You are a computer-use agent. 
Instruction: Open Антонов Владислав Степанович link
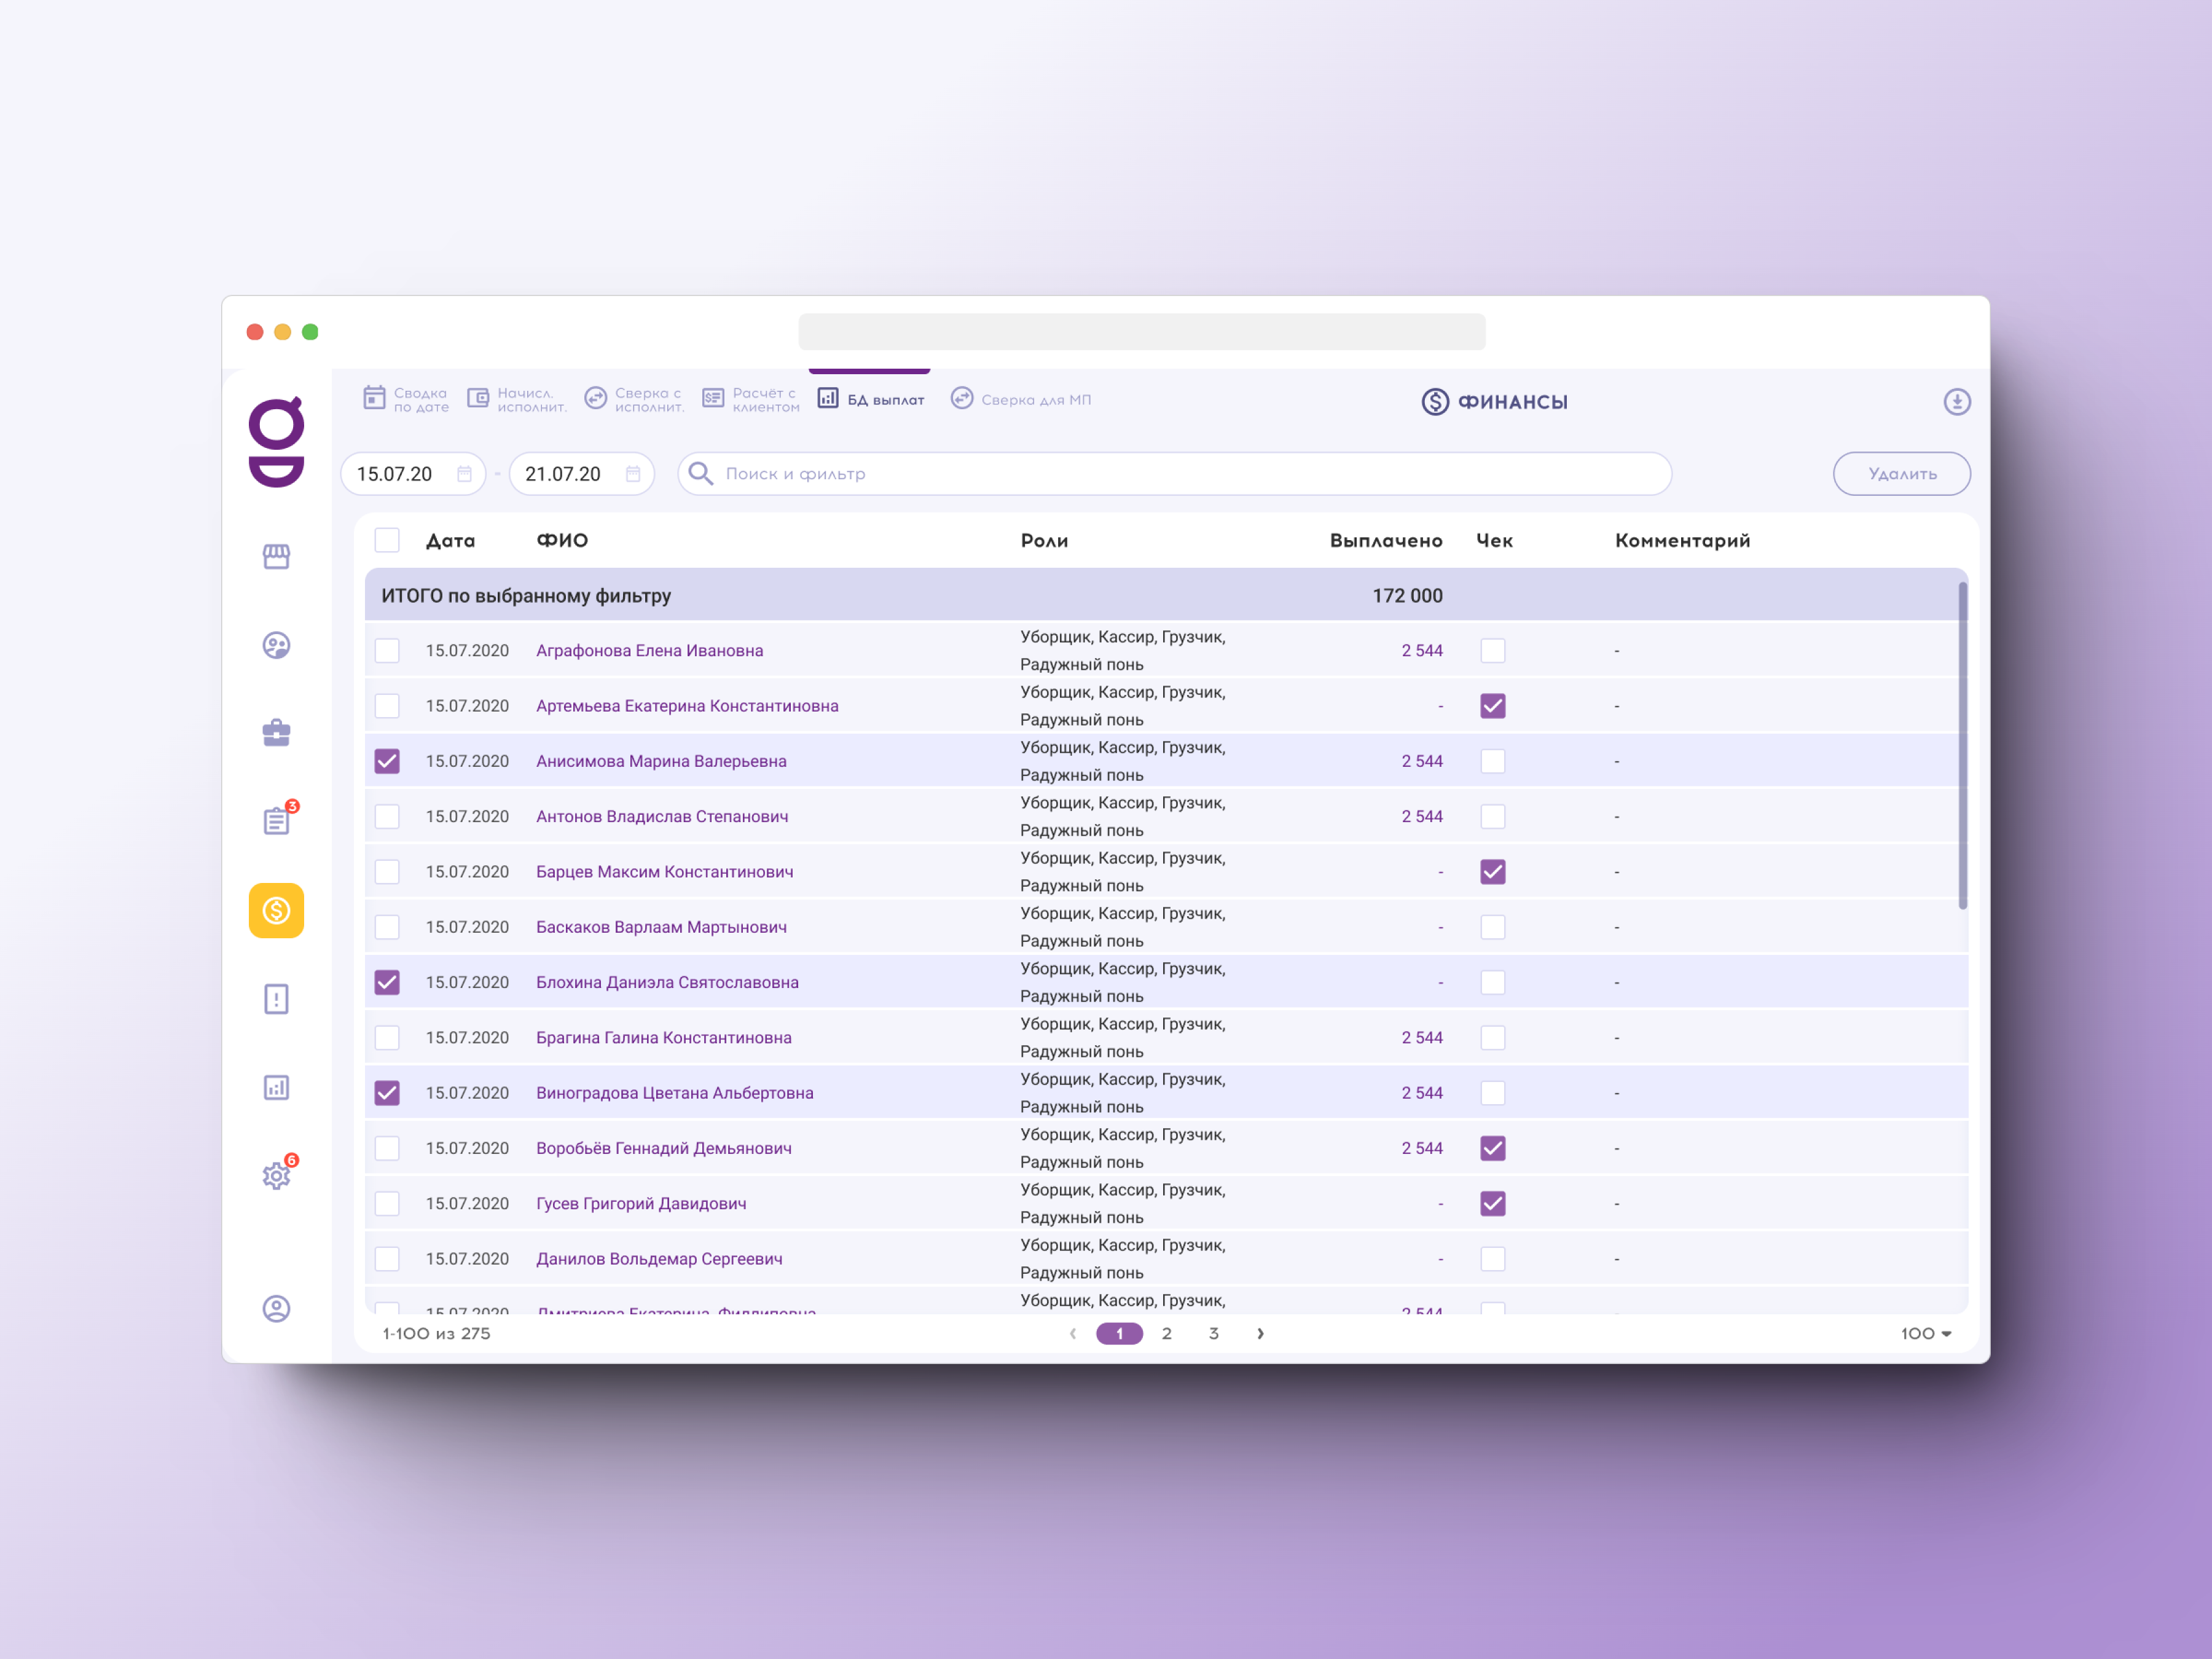[x=662, y=816]
